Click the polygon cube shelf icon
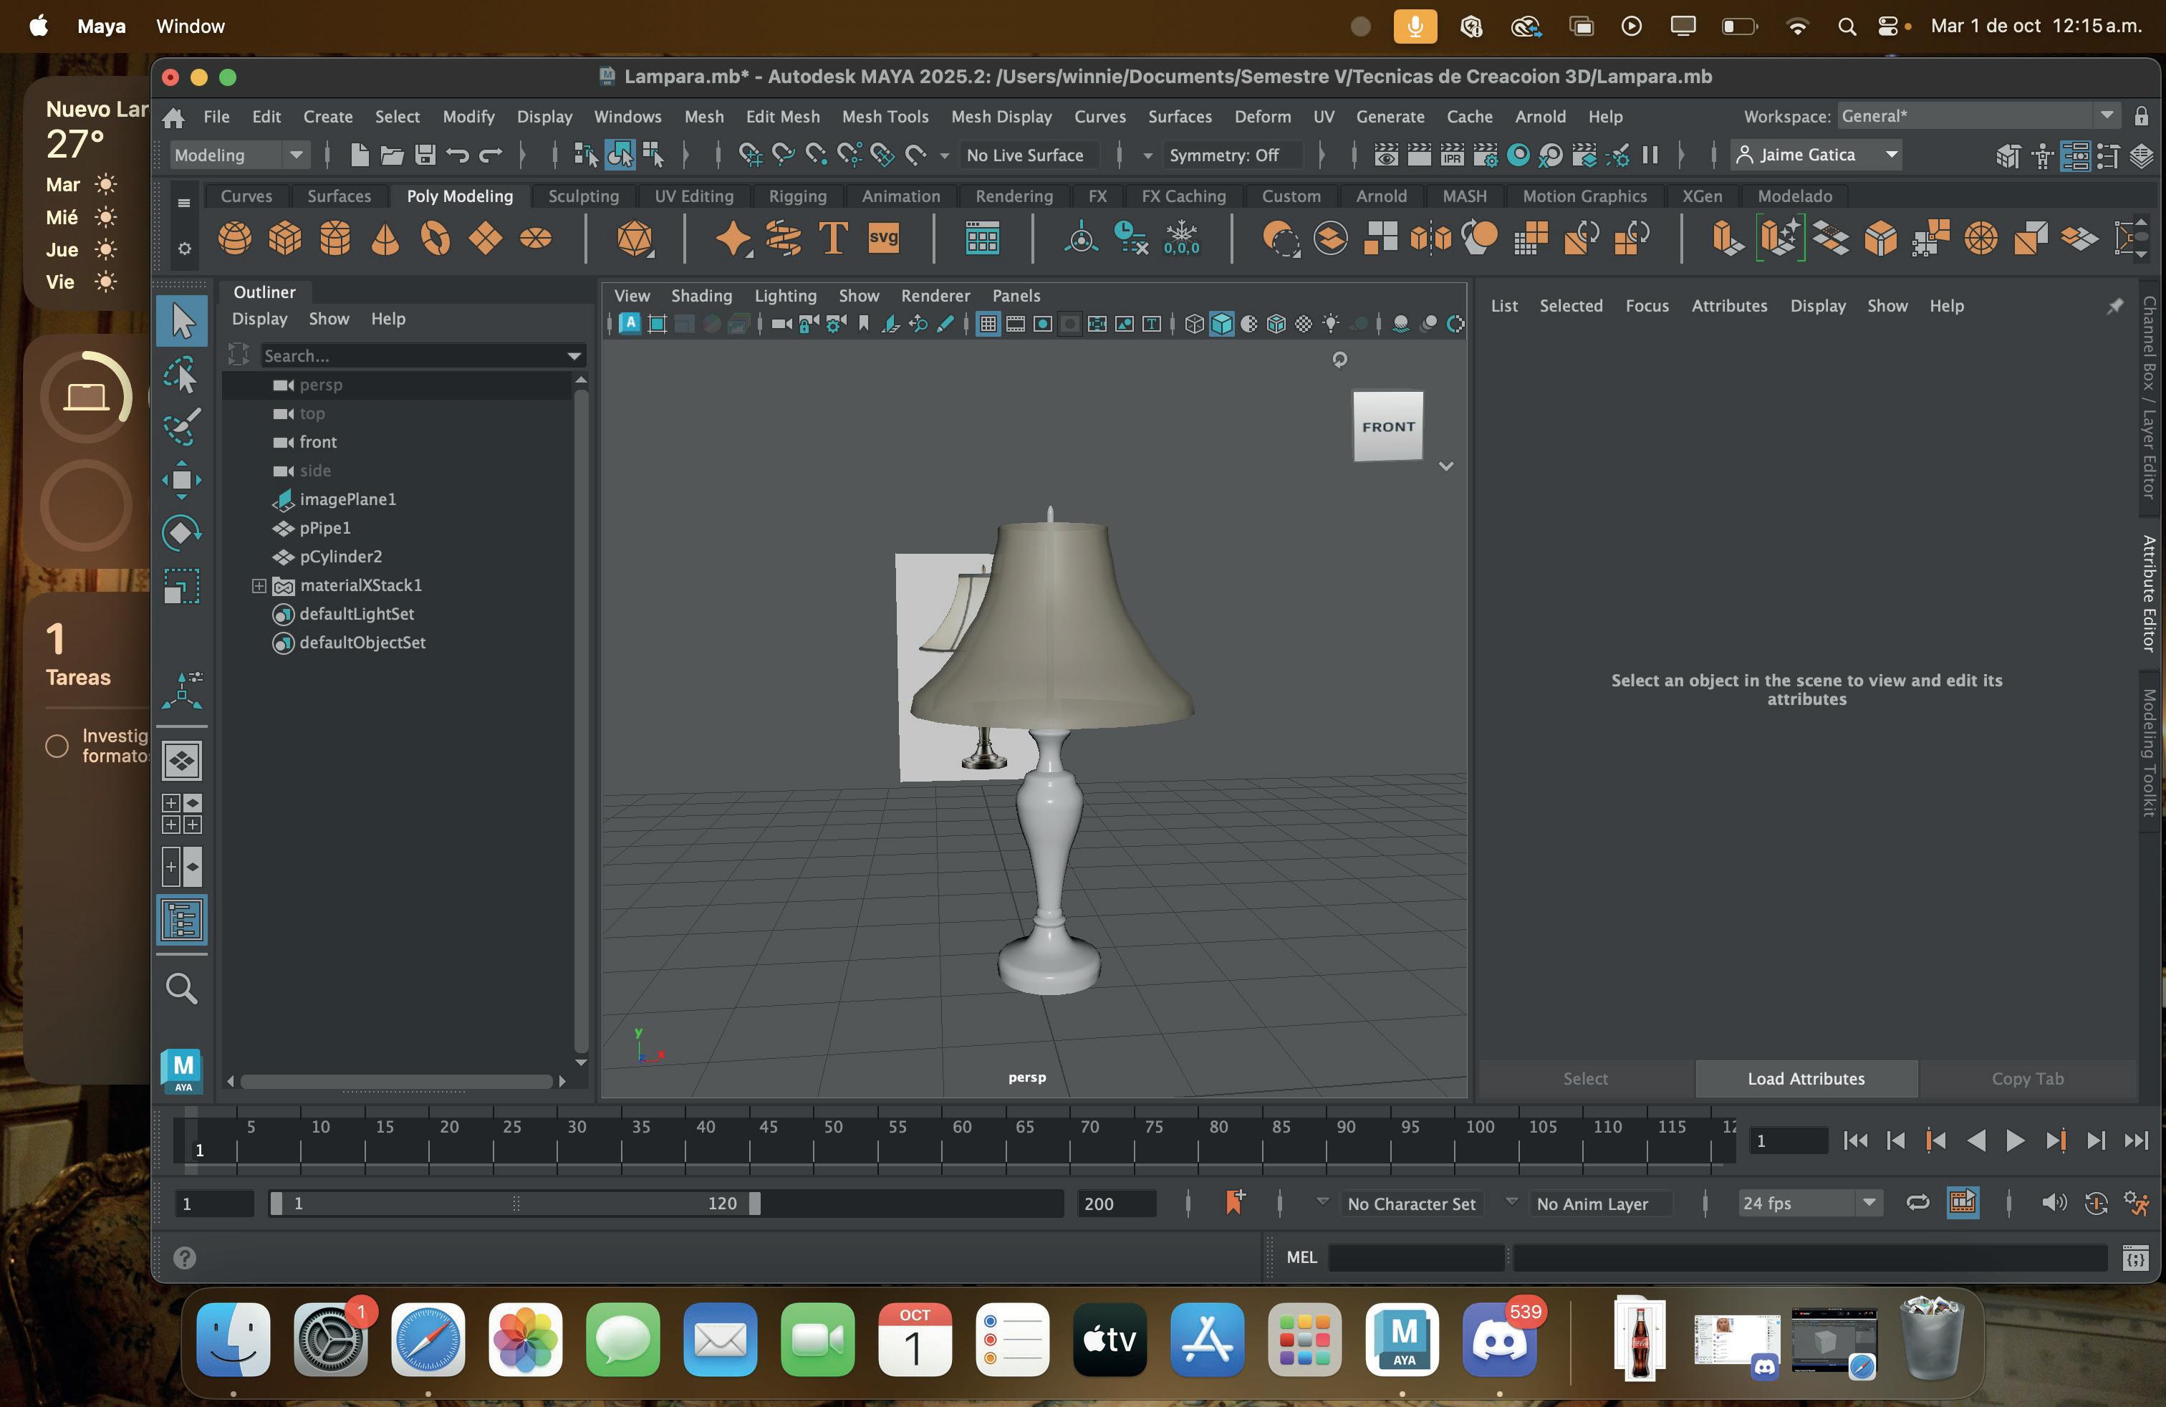 285,239
